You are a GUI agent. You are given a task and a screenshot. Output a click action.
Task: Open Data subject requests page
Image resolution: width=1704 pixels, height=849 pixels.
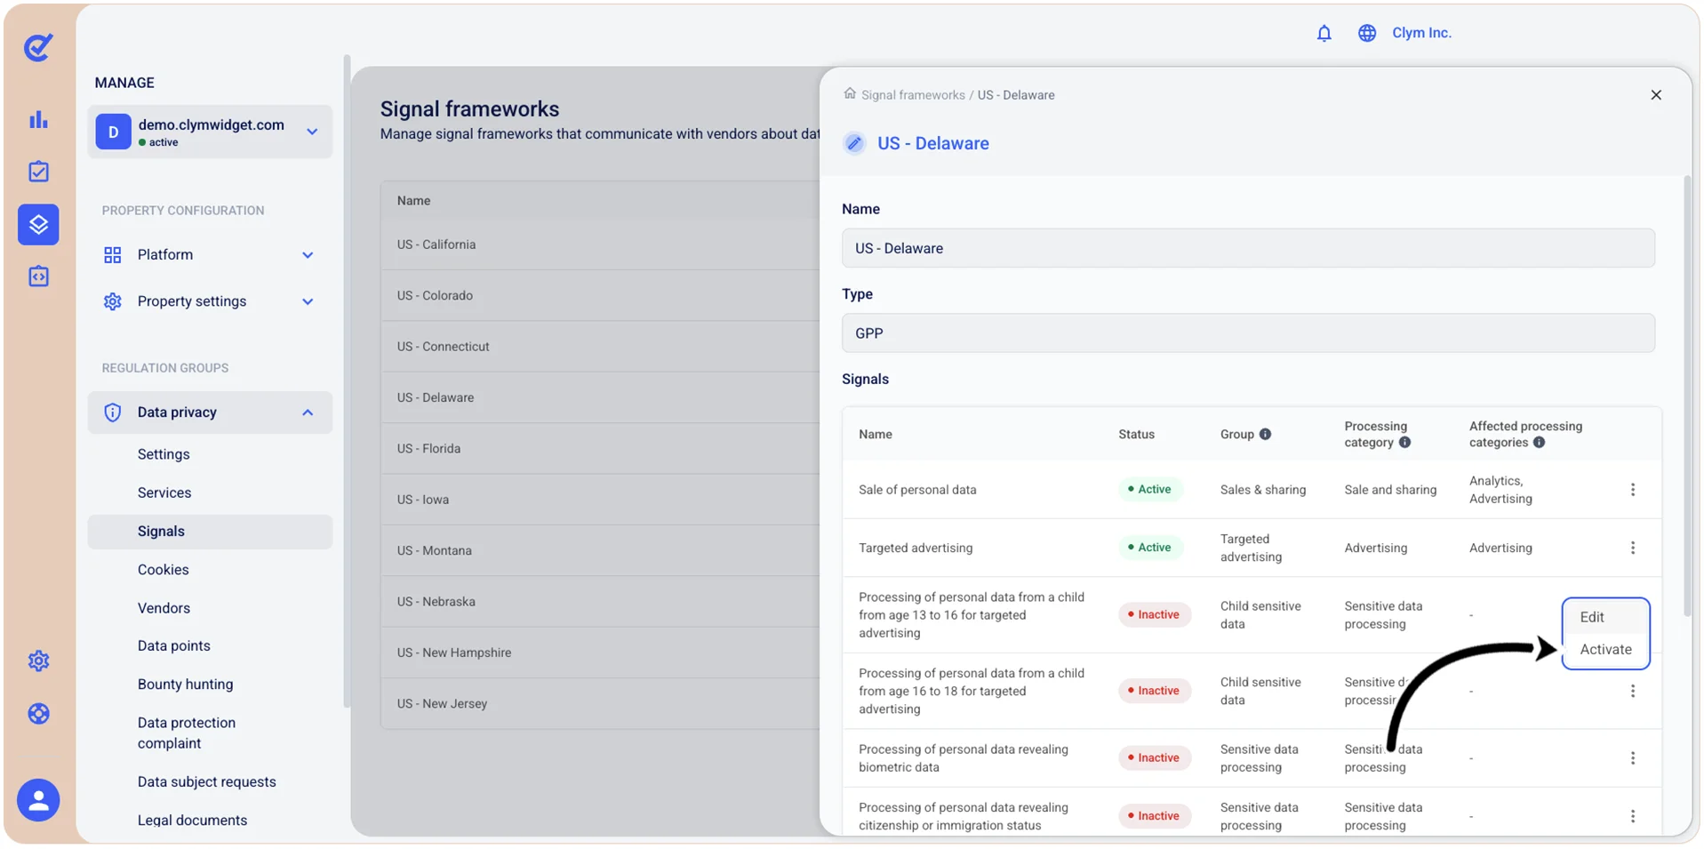click(206, 781)
